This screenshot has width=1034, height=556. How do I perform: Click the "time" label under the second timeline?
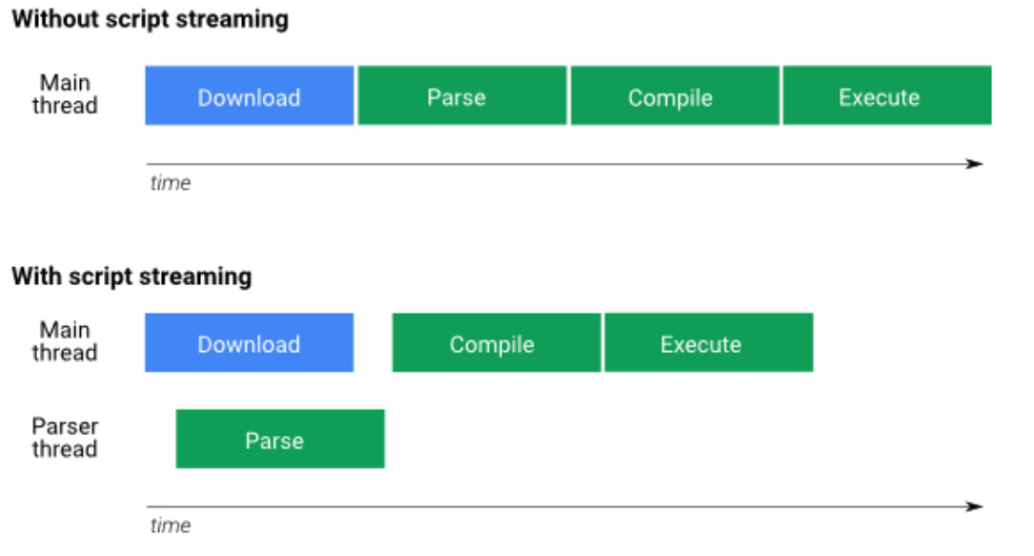pyautogui.click(x=170, y=525)
